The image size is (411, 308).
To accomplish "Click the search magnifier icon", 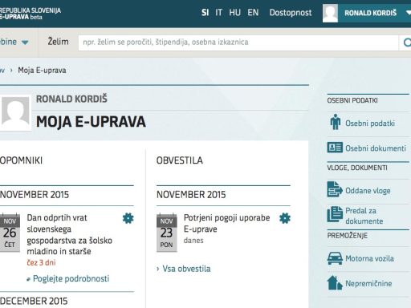I will (407, 43).
